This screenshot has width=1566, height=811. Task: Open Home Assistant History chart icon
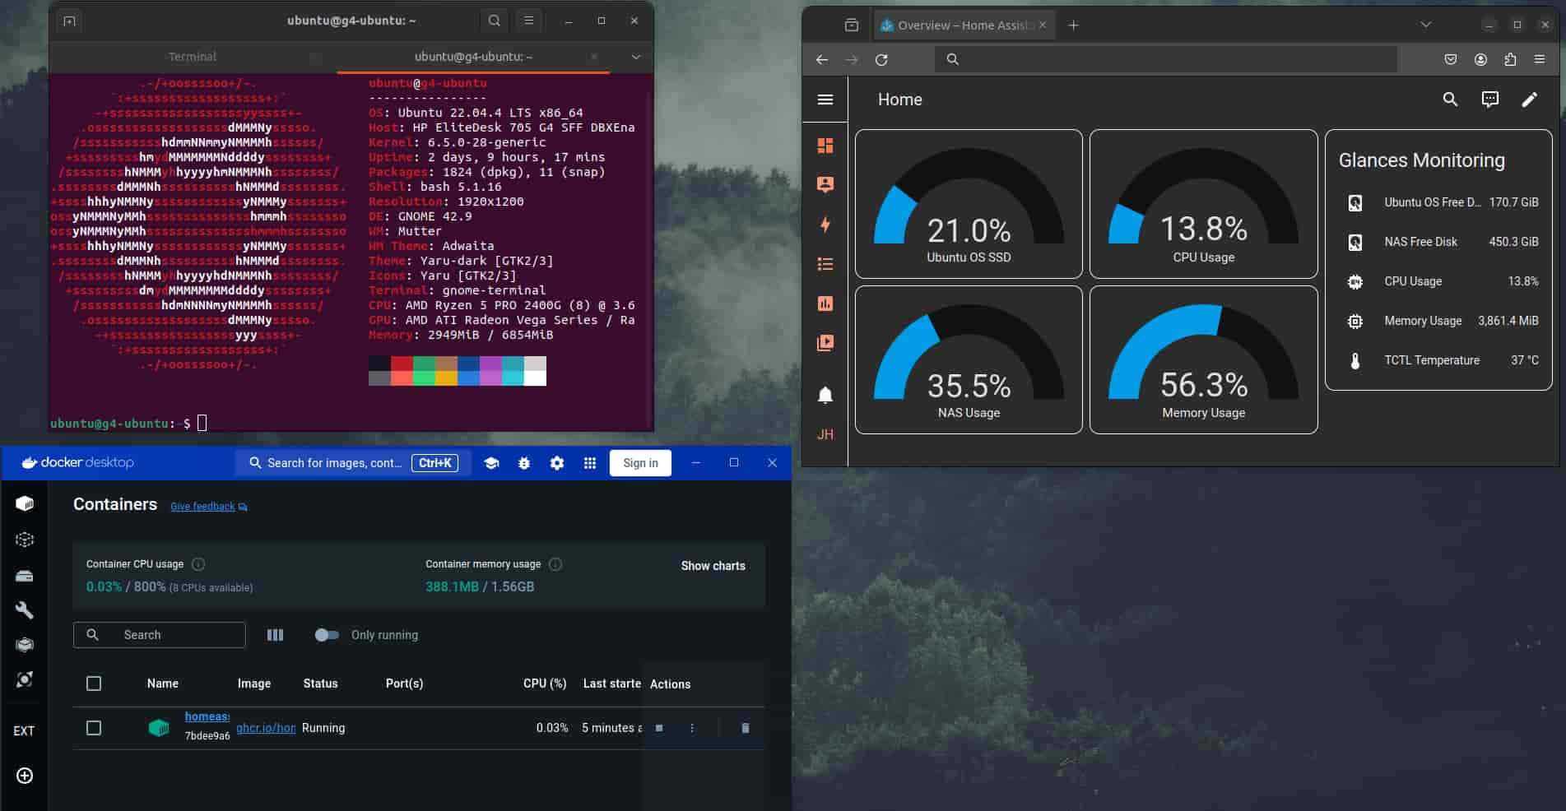(x=825, y=304)
